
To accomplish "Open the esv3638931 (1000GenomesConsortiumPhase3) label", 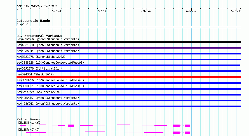I will tap(50, 86).
